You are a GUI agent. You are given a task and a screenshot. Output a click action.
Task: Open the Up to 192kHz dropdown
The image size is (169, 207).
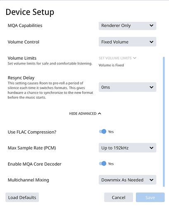click(x=127, y=148)
